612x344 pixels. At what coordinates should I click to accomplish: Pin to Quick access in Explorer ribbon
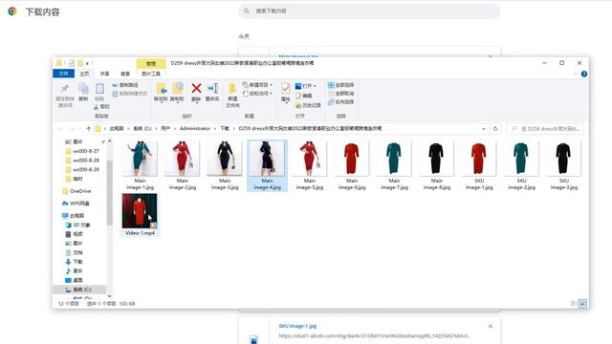coord(65,95)
